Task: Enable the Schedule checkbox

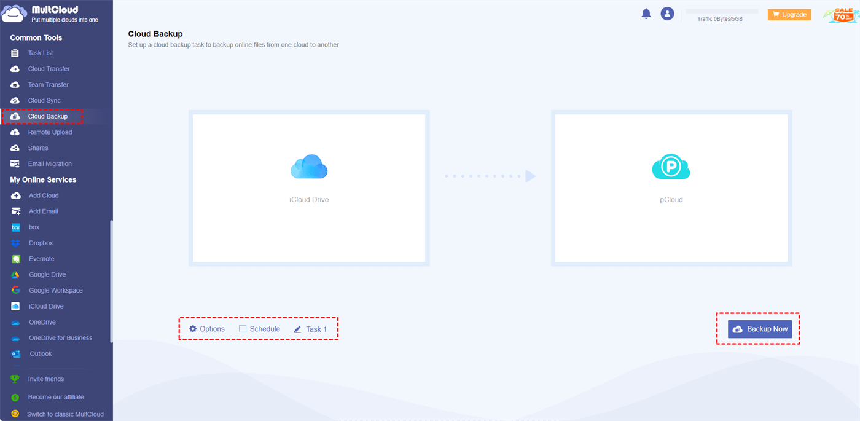Action: (243, 329)
